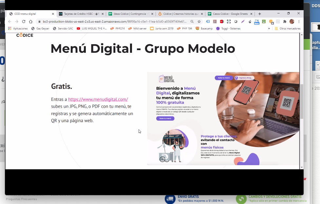The image size is (320, 204).
Task: Click the blue tag extension icon
Action: 208,21
